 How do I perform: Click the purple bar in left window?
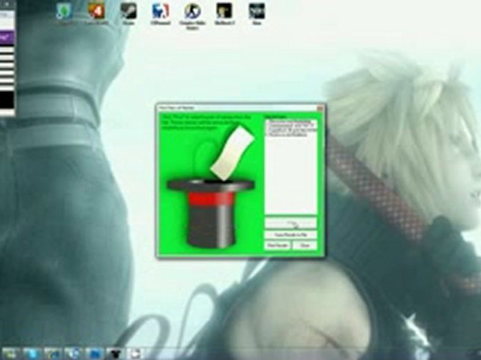(x=7, y=38)
